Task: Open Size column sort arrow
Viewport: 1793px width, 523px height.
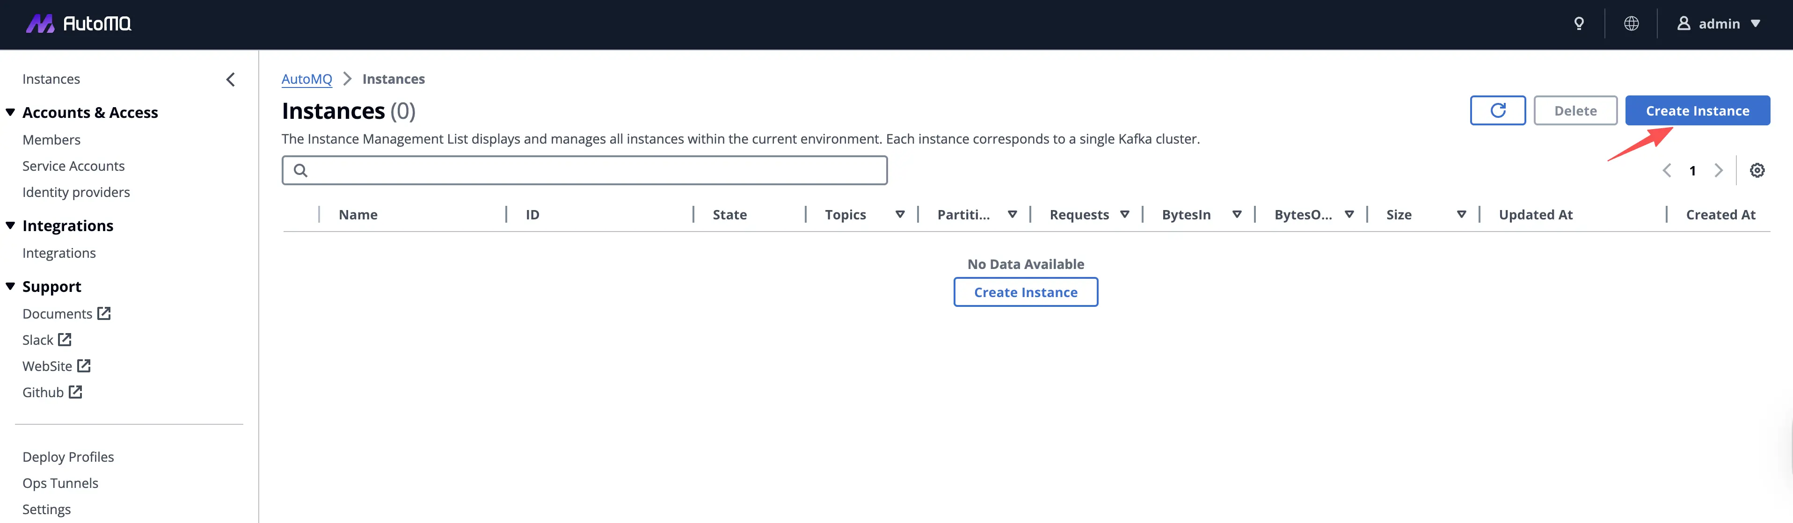Action: (1461, 214)
